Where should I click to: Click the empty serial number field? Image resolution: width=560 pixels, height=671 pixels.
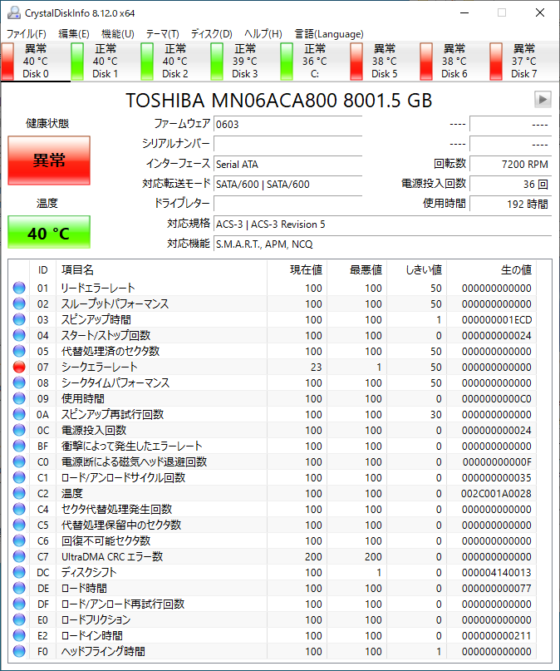tap(287, 144)
